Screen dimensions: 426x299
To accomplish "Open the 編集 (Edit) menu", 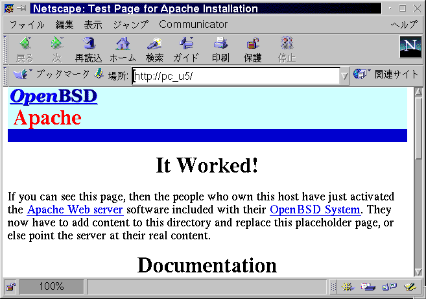I will click(x=64, y=25).
